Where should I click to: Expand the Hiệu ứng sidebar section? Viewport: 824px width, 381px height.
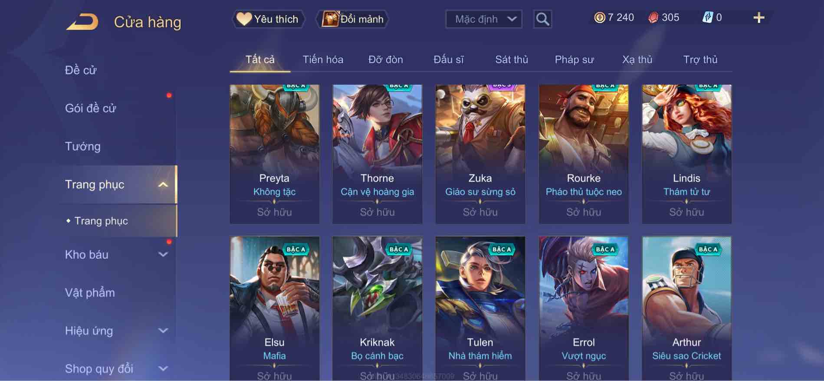click(x=163, y=331)
